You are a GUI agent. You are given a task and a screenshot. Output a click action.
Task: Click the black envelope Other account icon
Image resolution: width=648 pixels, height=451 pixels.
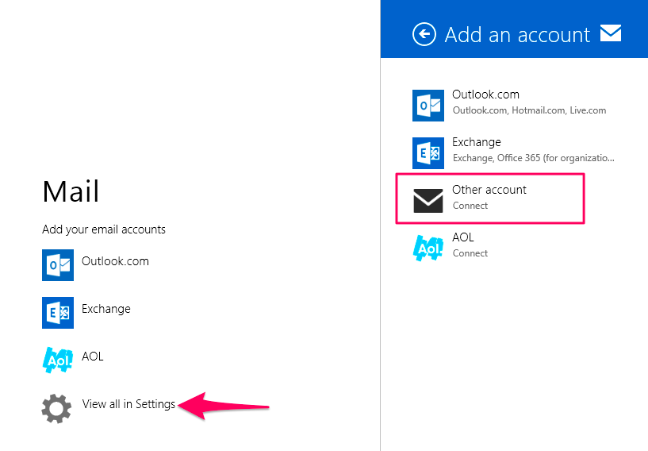click(428, 201)
